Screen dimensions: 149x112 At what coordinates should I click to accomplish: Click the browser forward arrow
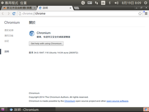click(x=9, y=13)
